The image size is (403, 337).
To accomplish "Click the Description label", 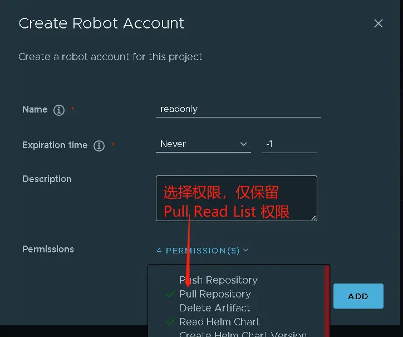I will coord(47,179).
